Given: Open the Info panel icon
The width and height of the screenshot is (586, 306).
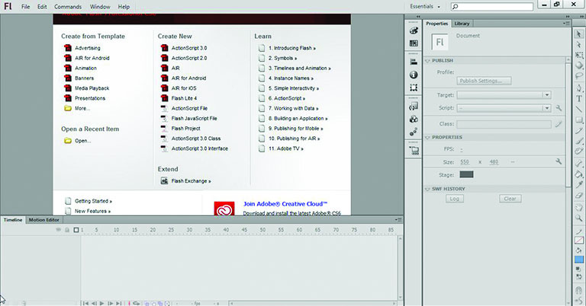Looking at the screenshot, I should [x=414, y=75].
